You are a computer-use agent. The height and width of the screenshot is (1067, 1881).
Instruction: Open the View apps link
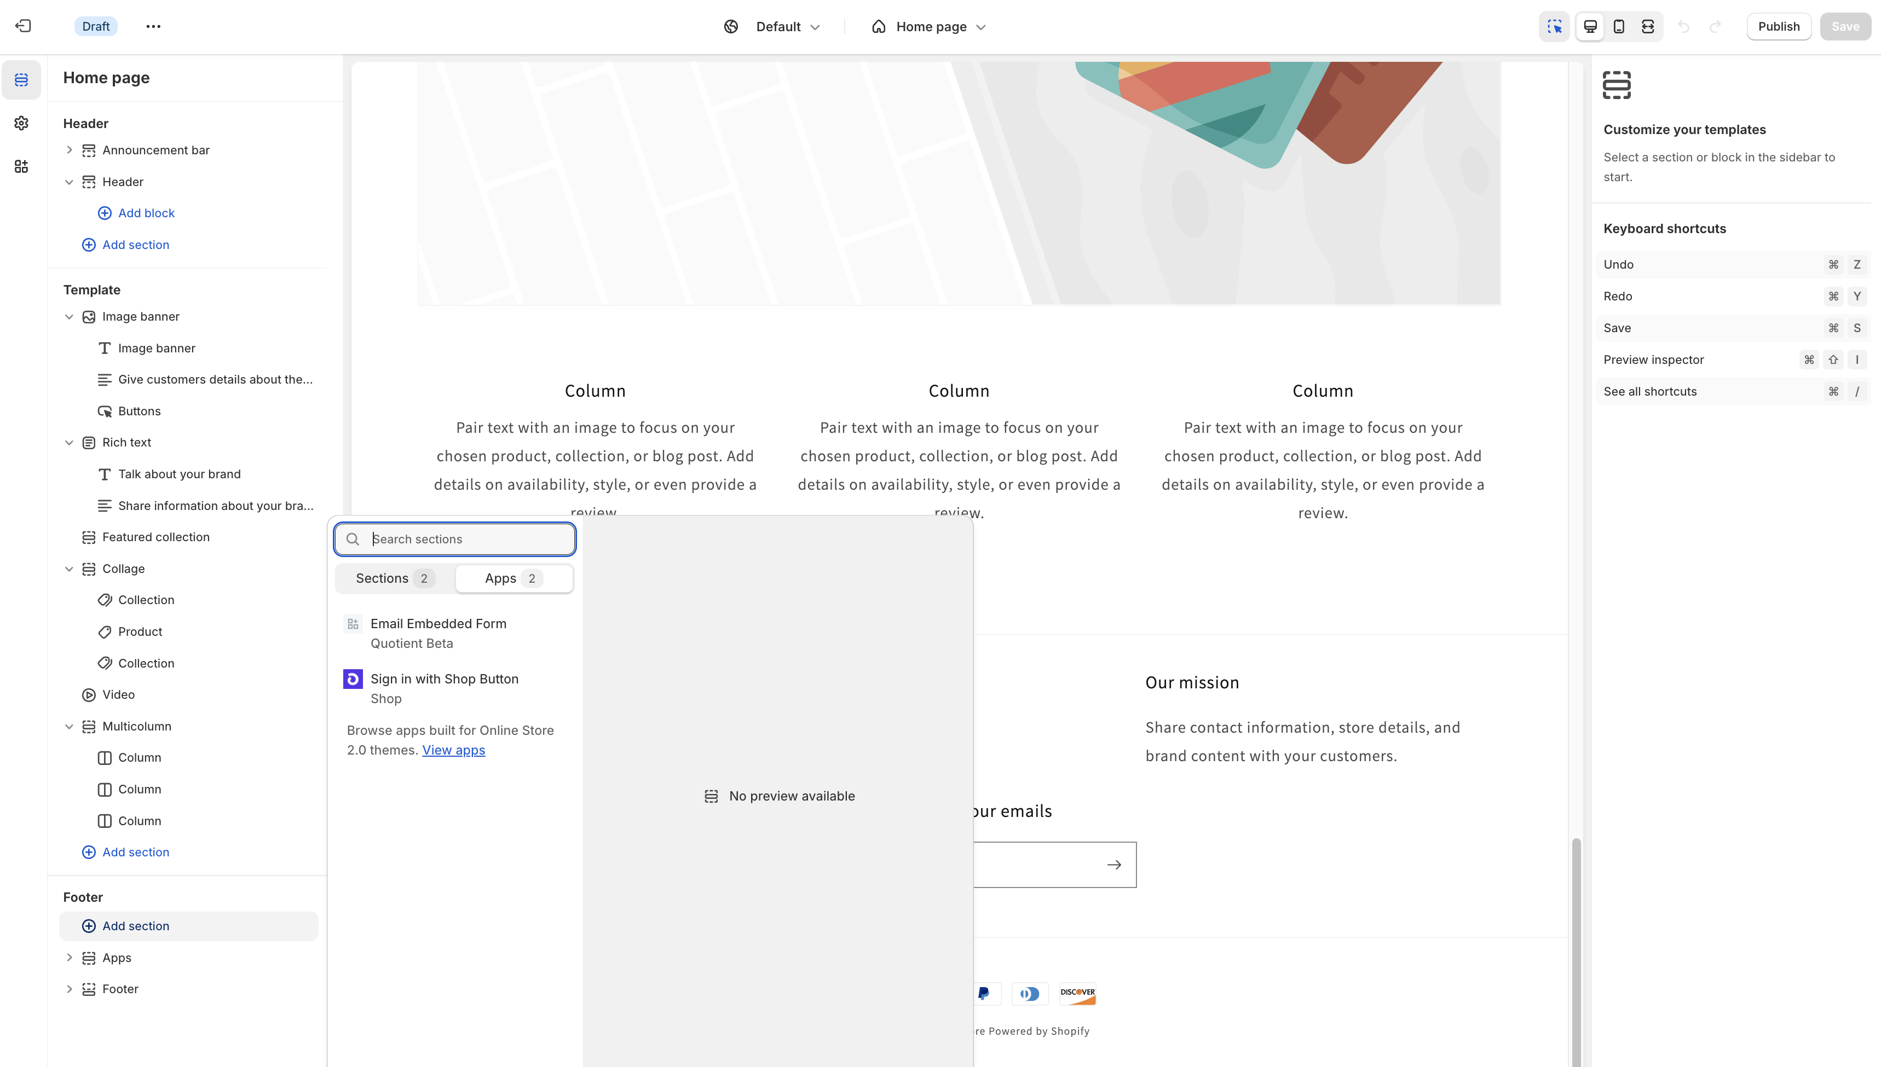click(x=453, y=750)
